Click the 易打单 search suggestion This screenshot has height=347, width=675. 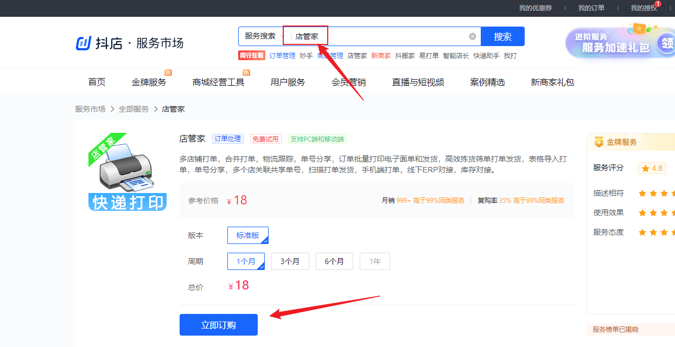429,56
